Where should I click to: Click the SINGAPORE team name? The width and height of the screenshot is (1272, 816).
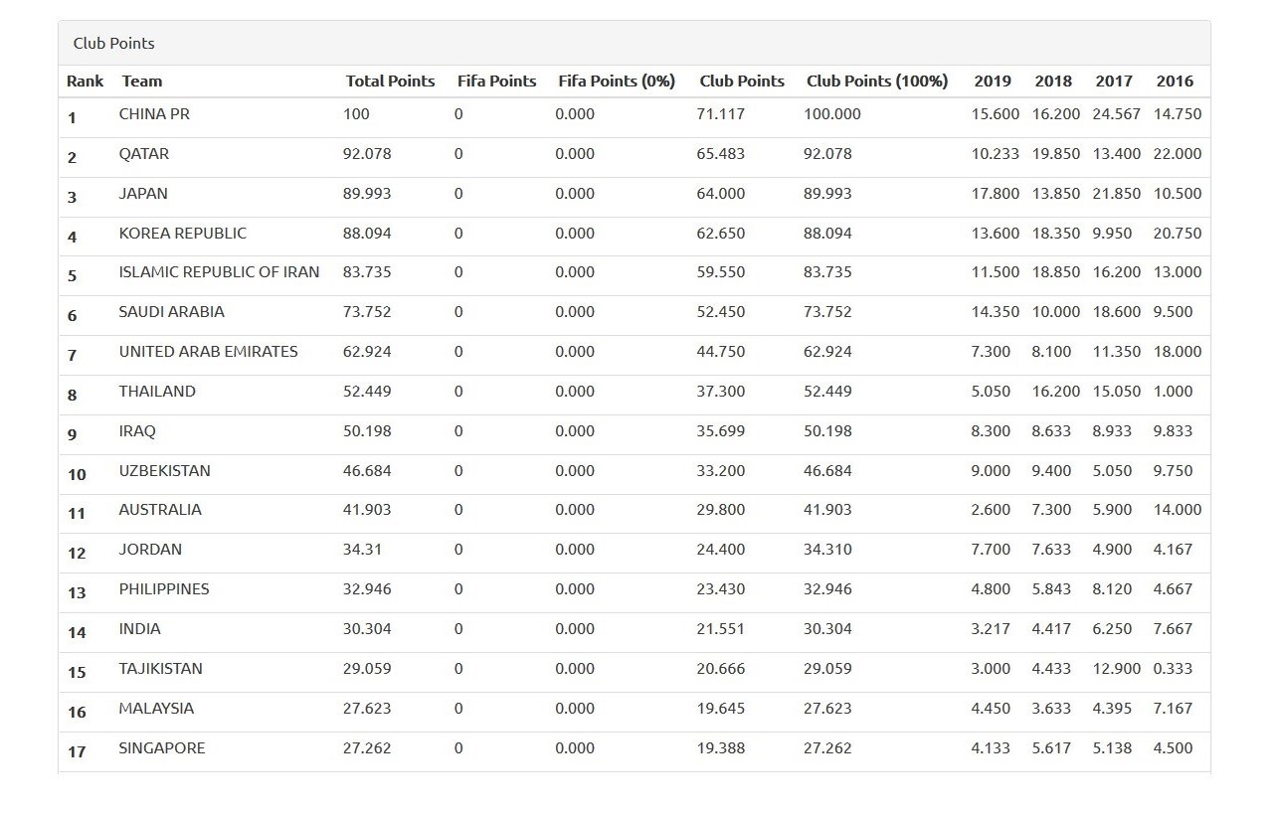(162, 748)
